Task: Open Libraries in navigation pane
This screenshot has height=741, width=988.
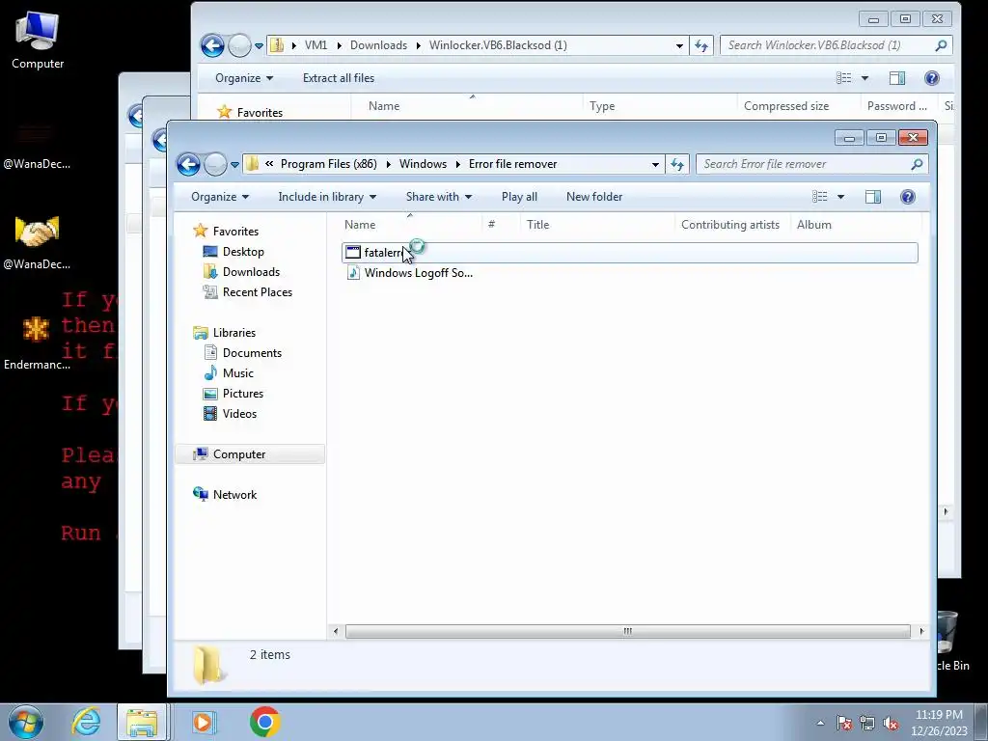Action: tap(233, 333)
